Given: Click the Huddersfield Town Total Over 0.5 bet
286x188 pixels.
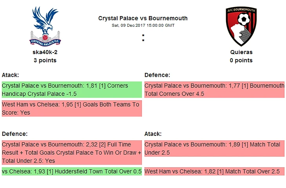Looking at the screenshot, I should point(72,172).
